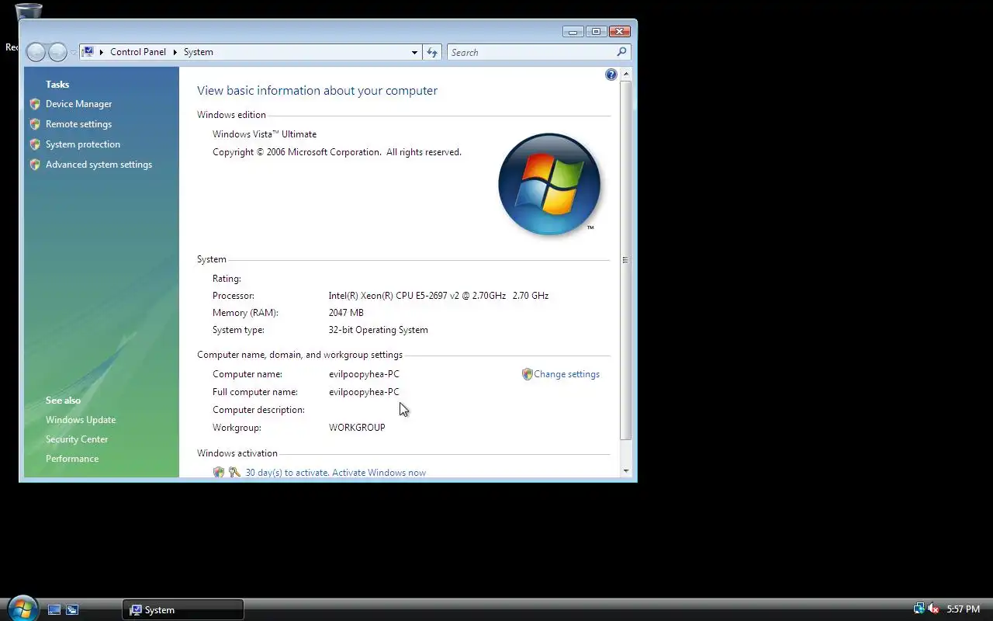Image resolution: width=993 pixels, height=621 pixels.
Task: Click the keys icon by activation notice
Action: (234, 472)
